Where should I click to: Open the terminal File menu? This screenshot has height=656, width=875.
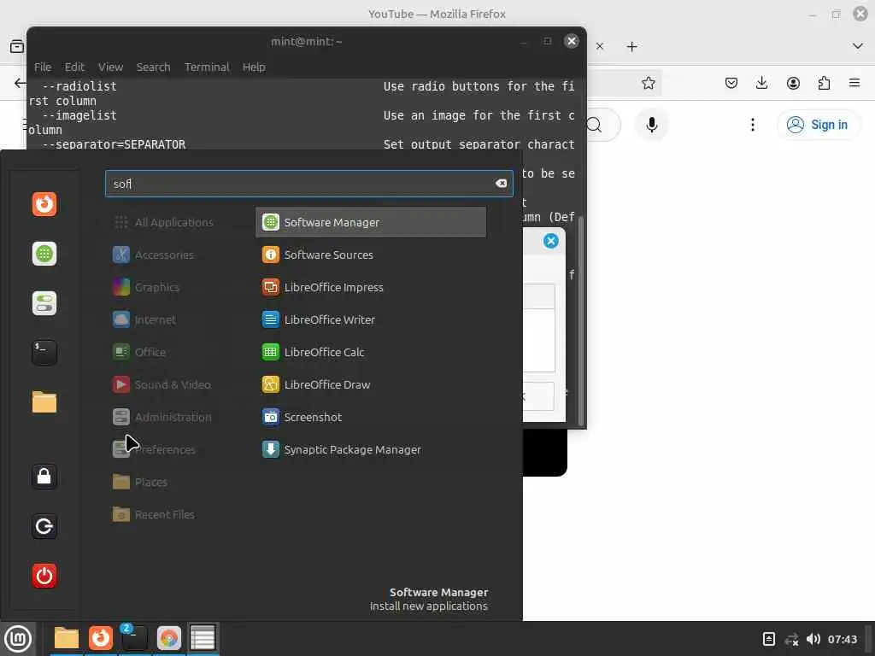pyautogui.click(x=43, y=67)
